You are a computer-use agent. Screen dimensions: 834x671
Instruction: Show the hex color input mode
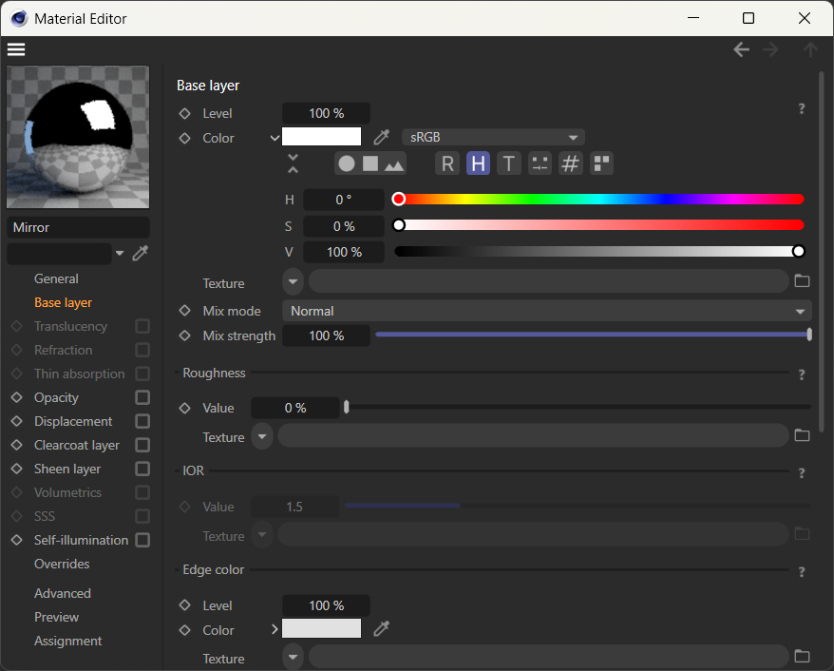(x=570, y=163)
